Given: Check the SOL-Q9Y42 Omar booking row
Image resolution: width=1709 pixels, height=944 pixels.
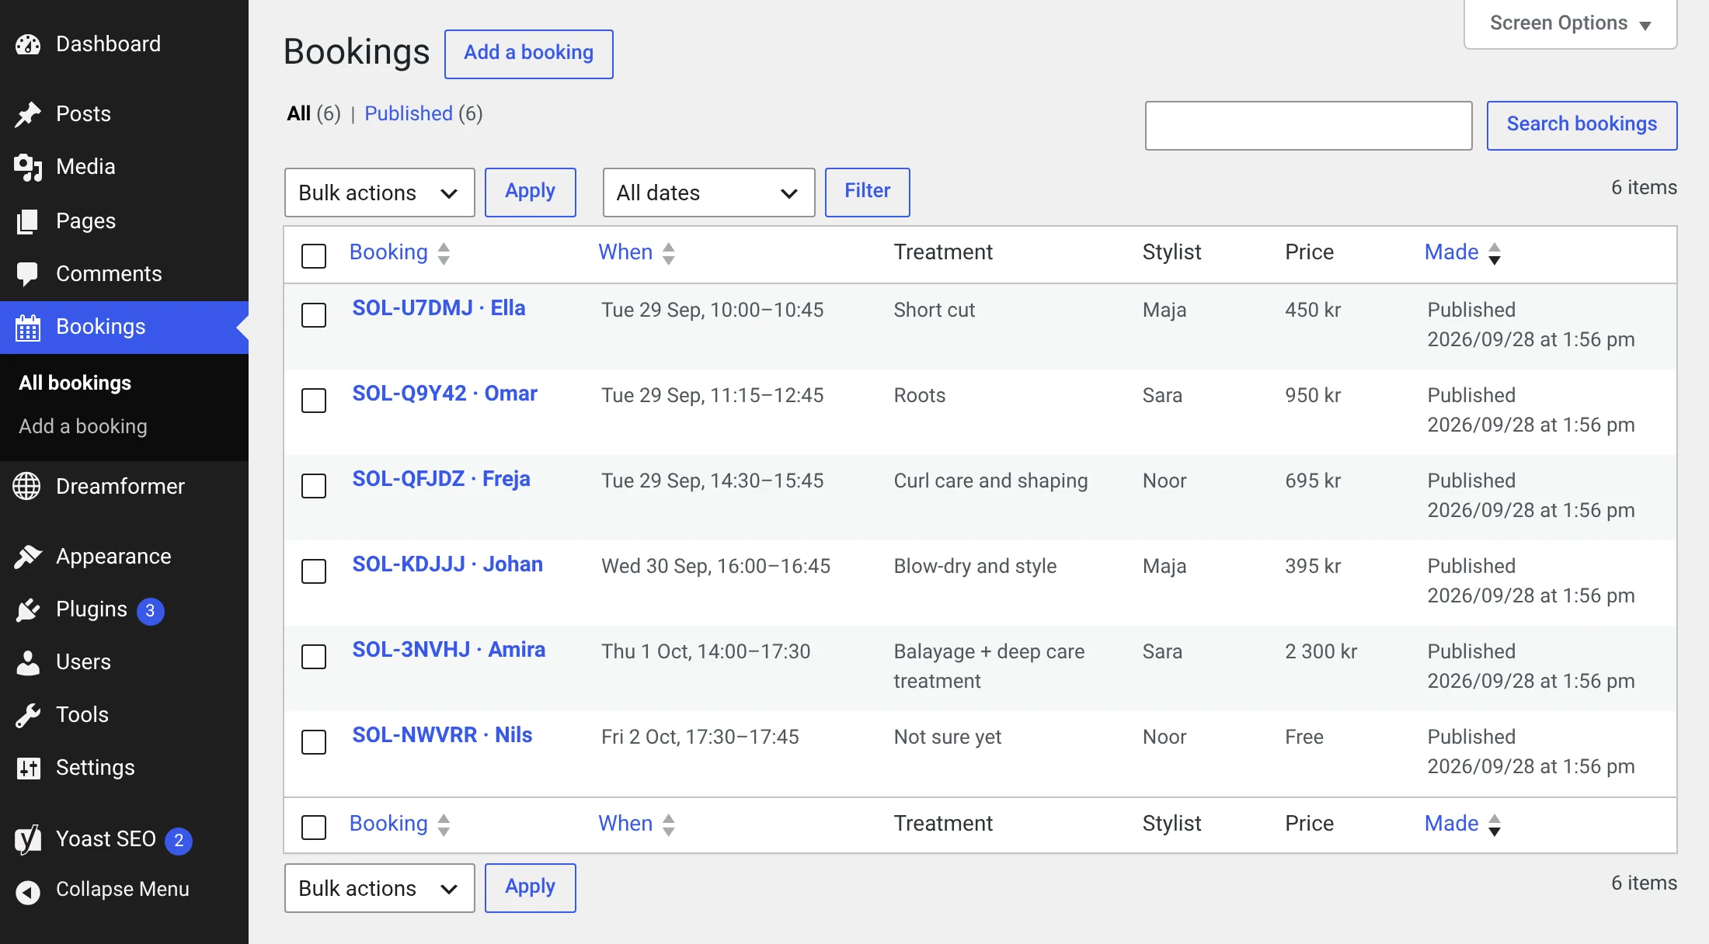Looking at the screenshot, I should point(314,401).
